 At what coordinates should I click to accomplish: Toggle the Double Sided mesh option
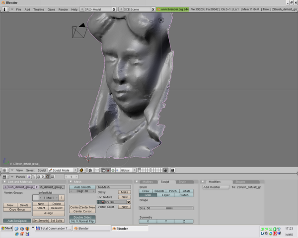pos(82,217)
